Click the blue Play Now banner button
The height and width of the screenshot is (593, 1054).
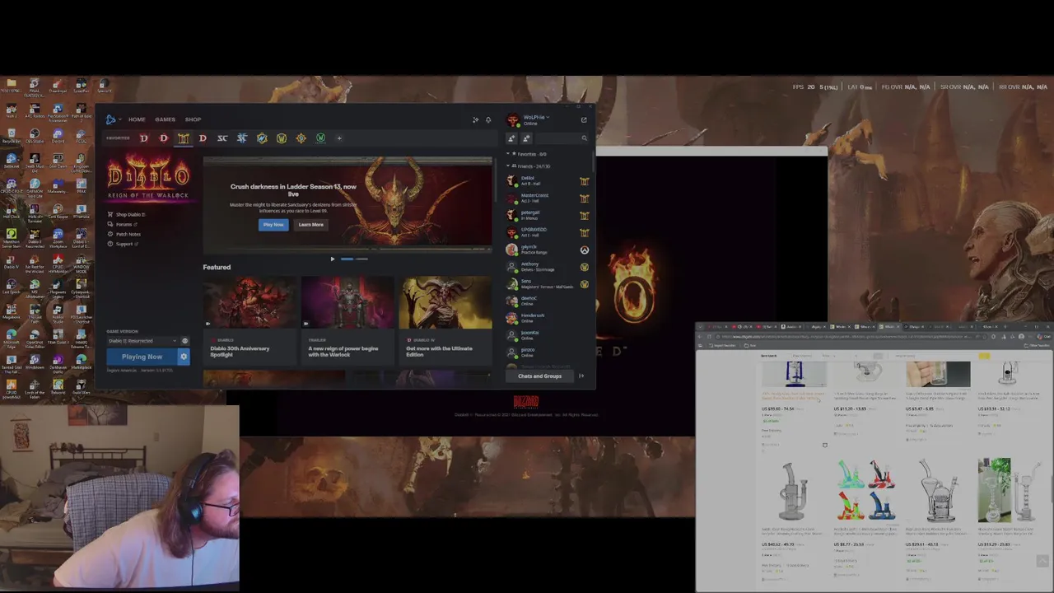(273, 225)
